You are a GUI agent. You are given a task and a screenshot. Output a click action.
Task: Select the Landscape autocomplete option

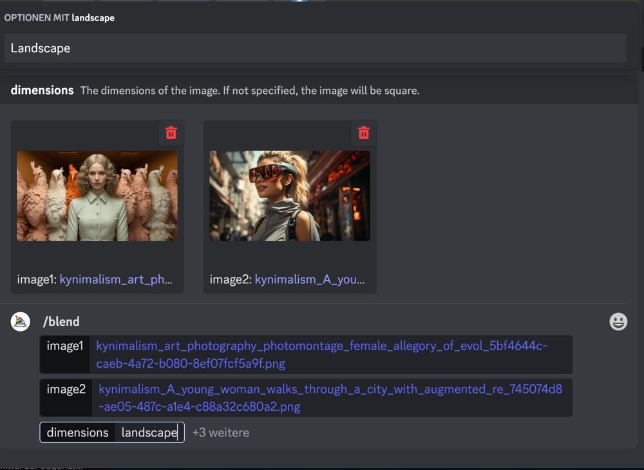click(314, 48)
